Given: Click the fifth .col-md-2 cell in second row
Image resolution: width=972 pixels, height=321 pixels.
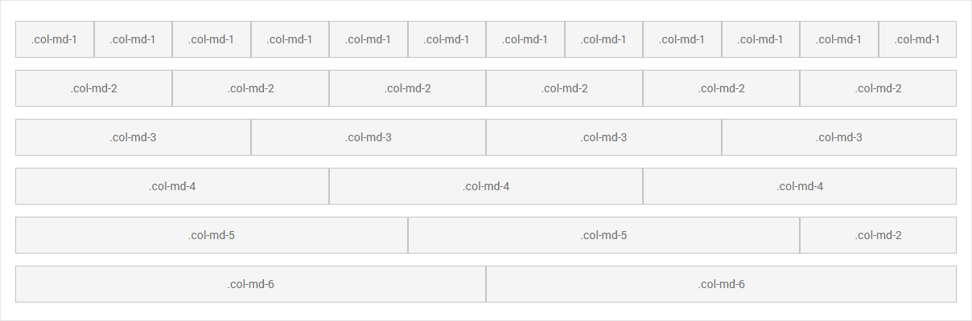Looking at the screenshot, I should click(722, 88).
